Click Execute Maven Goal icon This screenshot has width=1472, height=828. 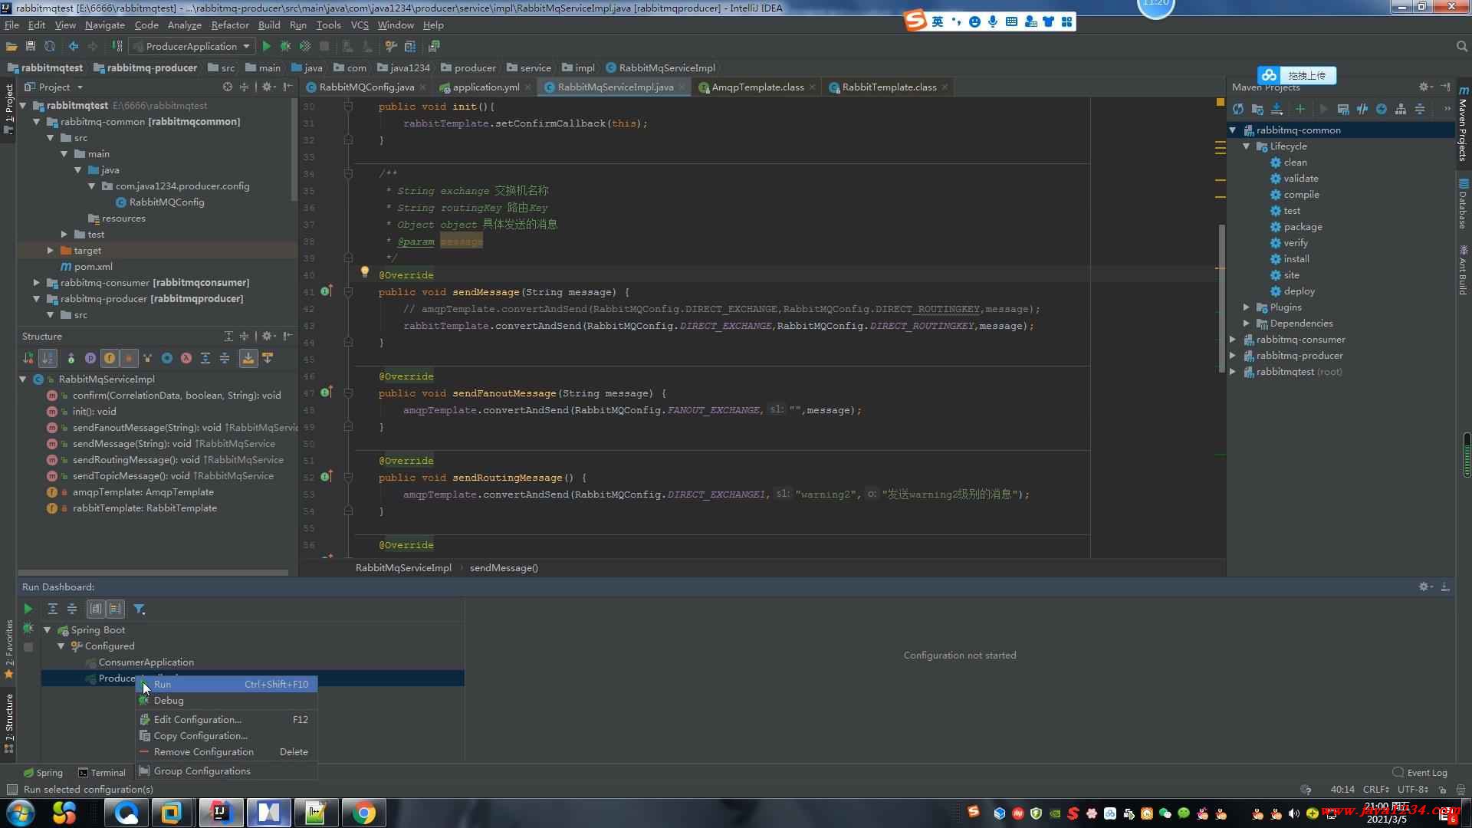[1343, 109]
